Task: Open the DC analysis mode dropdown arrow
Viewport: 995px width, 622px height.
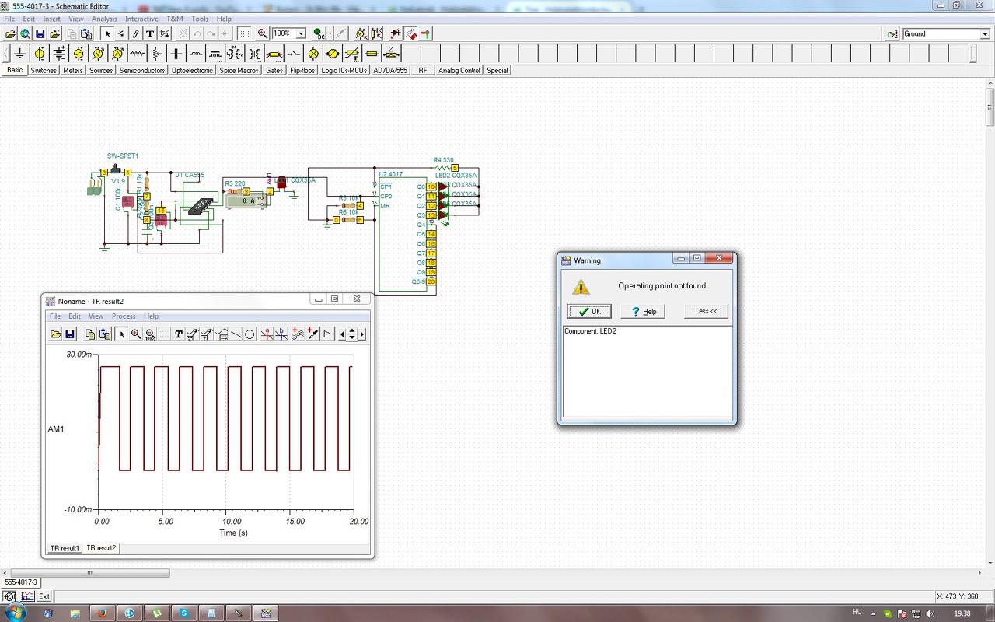Action: pos(330,33)
